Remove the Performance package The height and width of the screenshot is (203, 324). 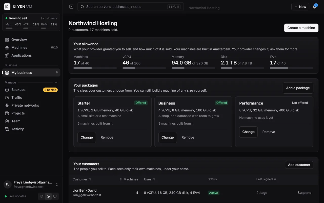(x=269, y=132)
